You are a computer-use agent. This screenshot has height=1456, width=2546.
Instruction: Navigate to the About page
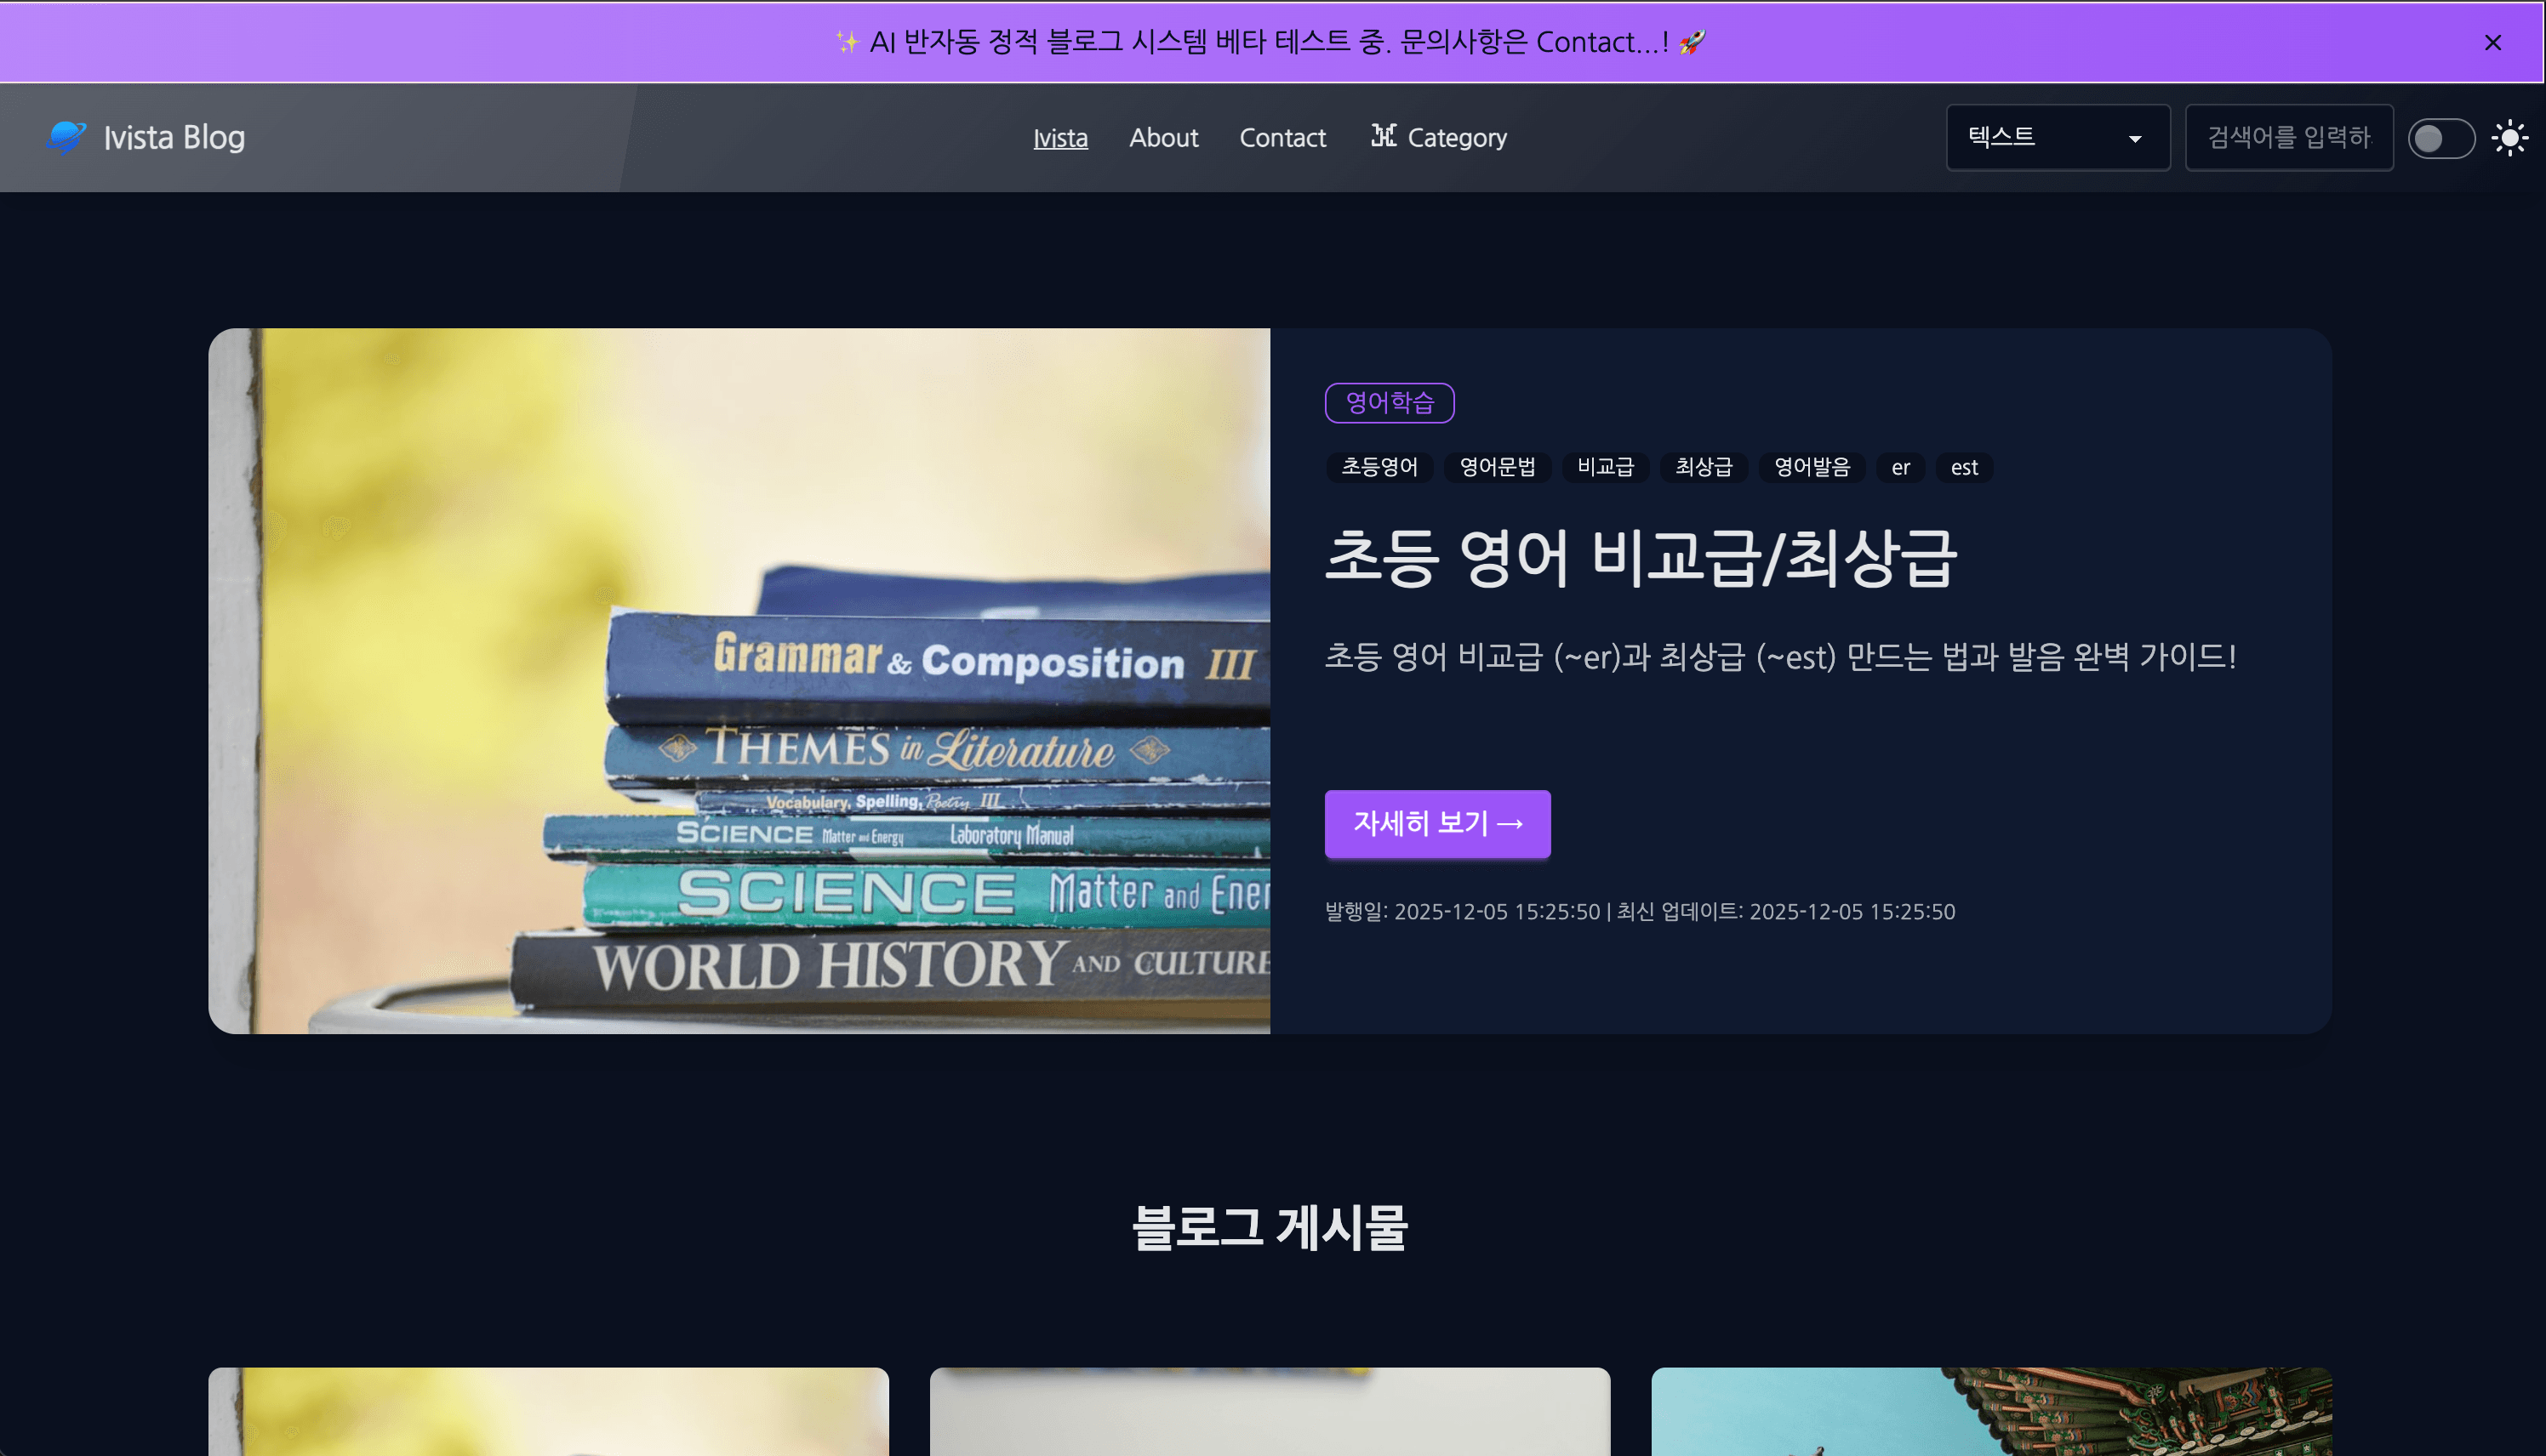1163,138
